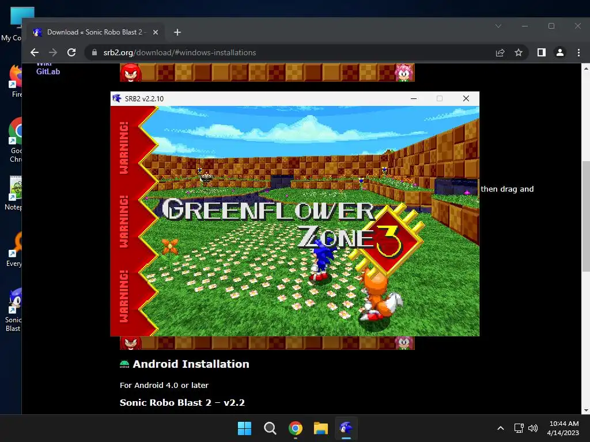View site information via the lock icon
Image resolution: width=590 pixels, height=442 pixels.
point(94,52)
